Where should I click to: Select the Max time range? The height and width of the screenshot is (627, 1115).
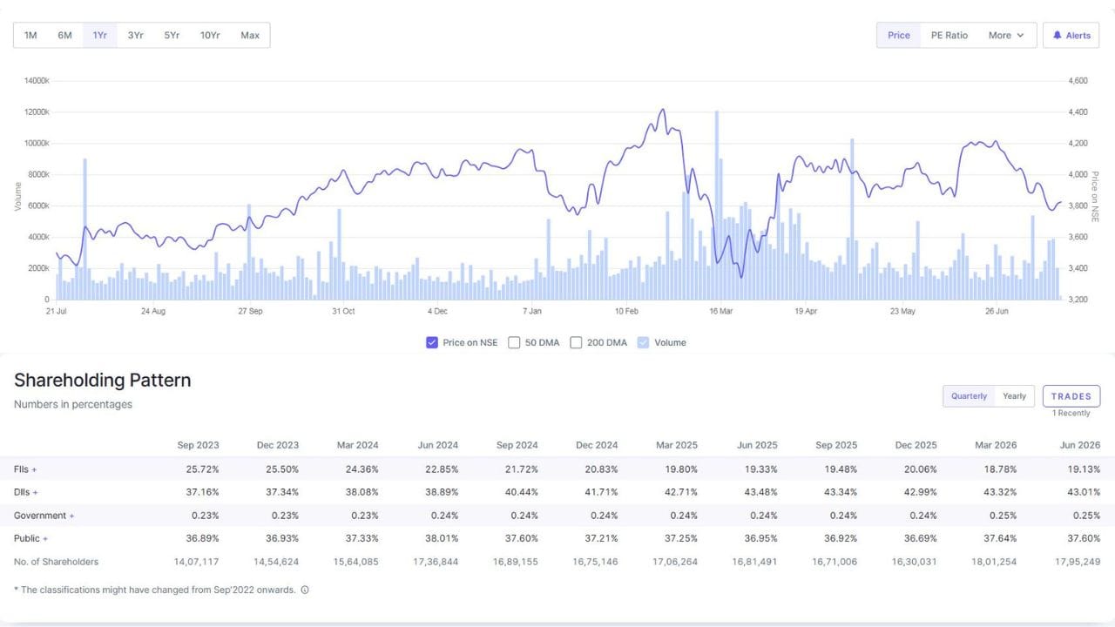(x=250, y=36)
